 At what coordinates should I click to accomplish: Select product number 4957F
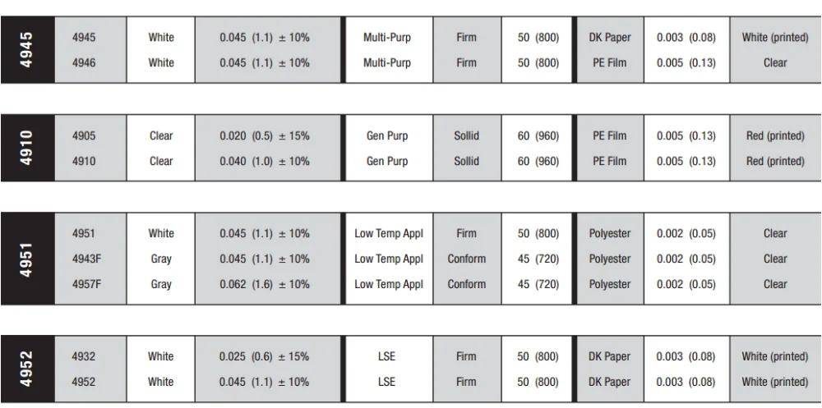pos(87,284)
